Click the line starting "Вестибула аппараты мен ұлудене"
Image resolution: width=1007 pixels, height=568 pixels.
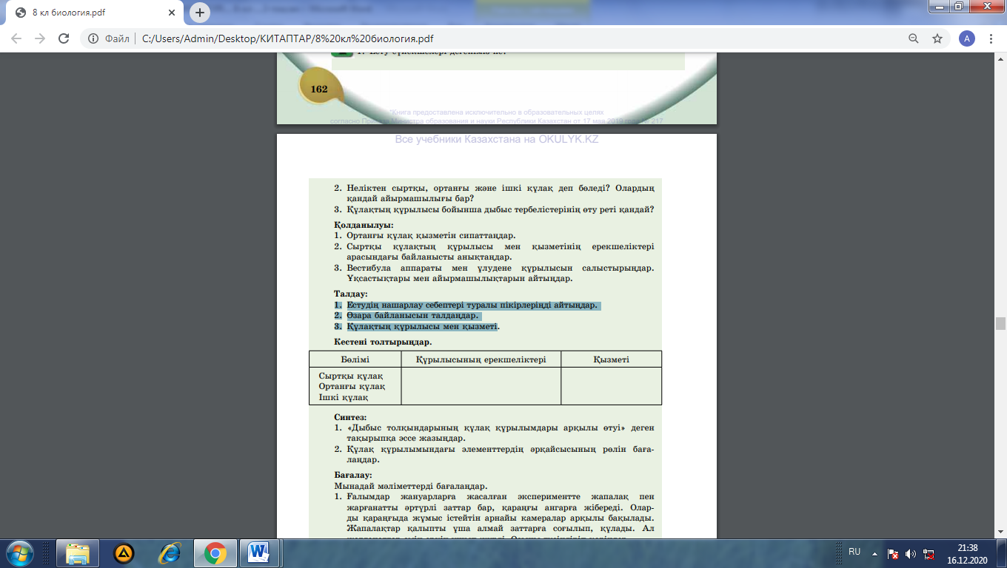500,268
